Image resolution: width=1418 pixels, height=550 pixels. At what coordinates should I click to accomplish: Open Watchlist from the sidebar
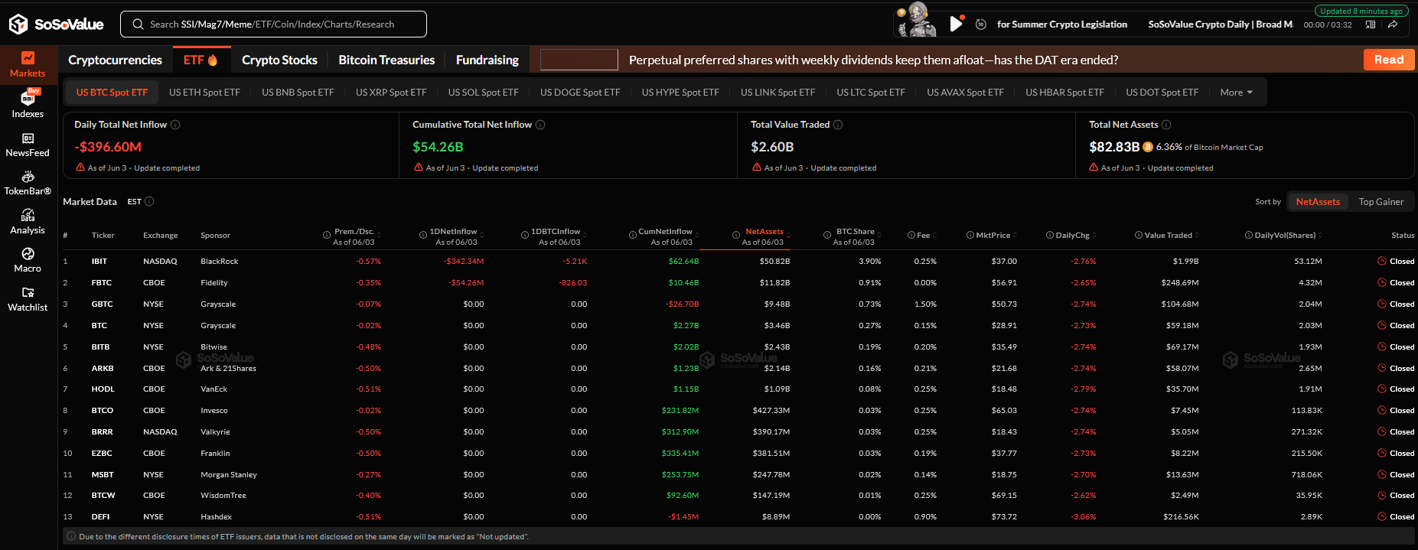[x=28, y=299]
